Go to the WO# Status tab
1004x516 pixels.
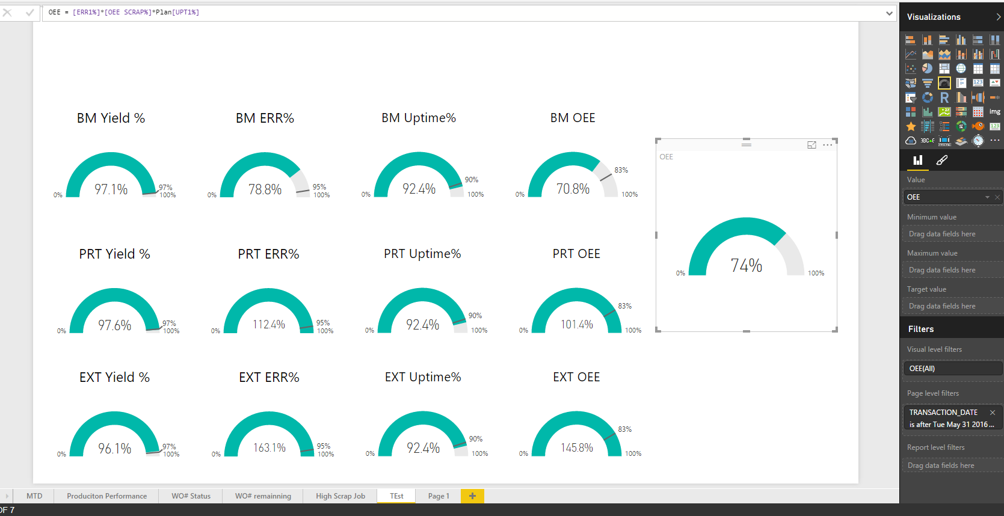(191, 496)
